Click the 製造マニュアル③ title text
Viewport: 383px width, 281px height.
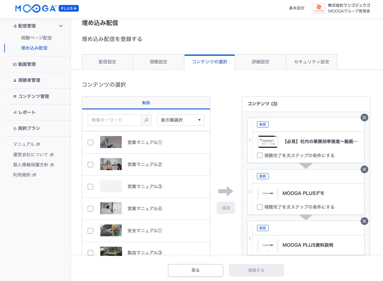145,253
